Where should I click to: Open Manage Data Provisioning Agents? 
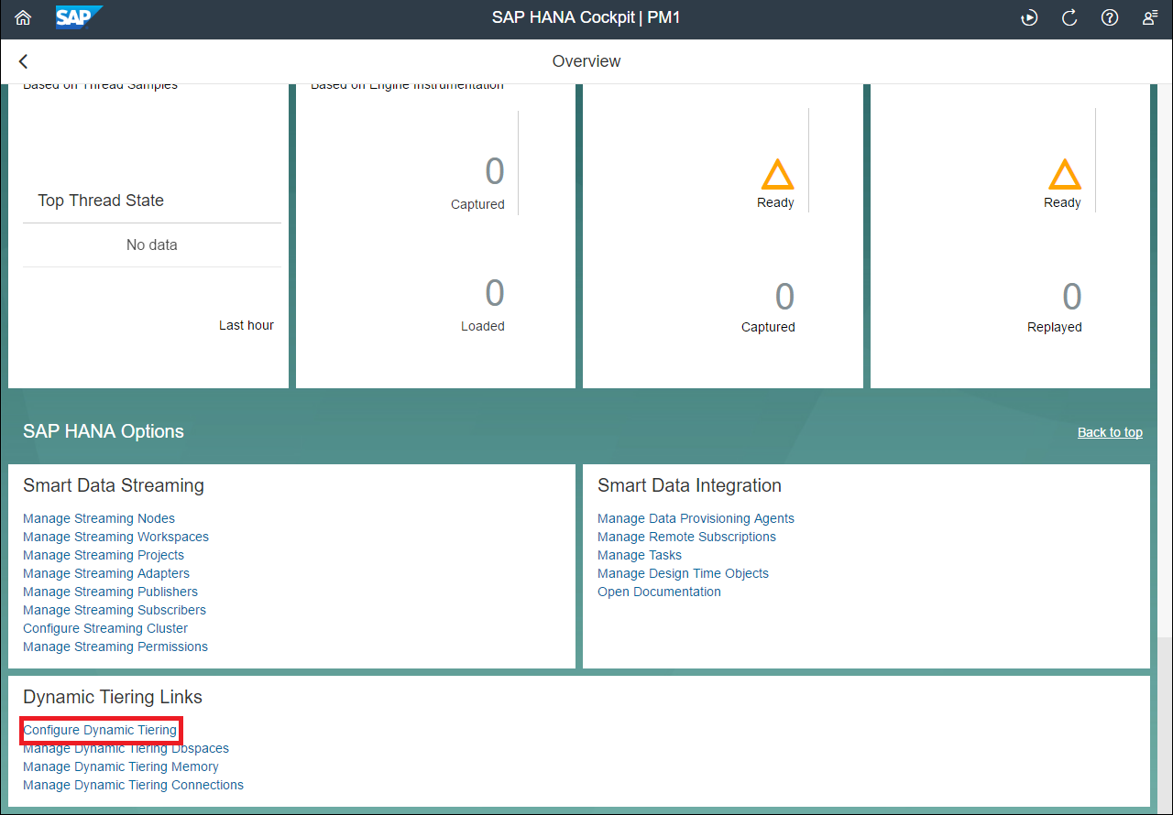coord(696,518)
